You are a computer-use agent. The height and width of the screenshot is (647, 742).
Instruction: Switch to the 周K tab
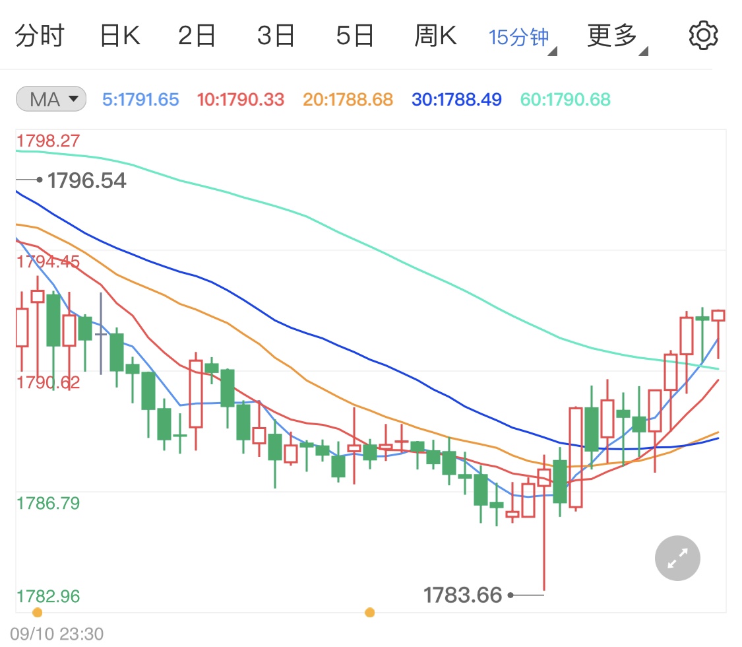(x=435, y=36)
